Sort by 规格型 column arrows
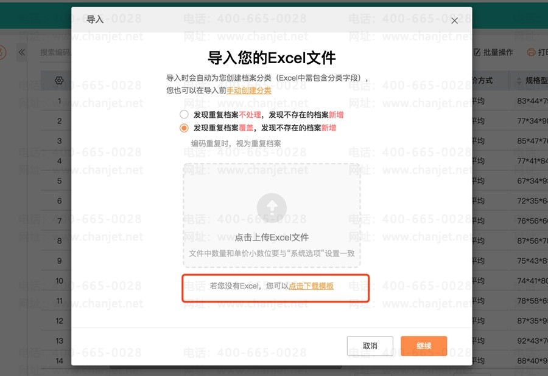The width and height of the screenshot is (548, 376). 519,81
